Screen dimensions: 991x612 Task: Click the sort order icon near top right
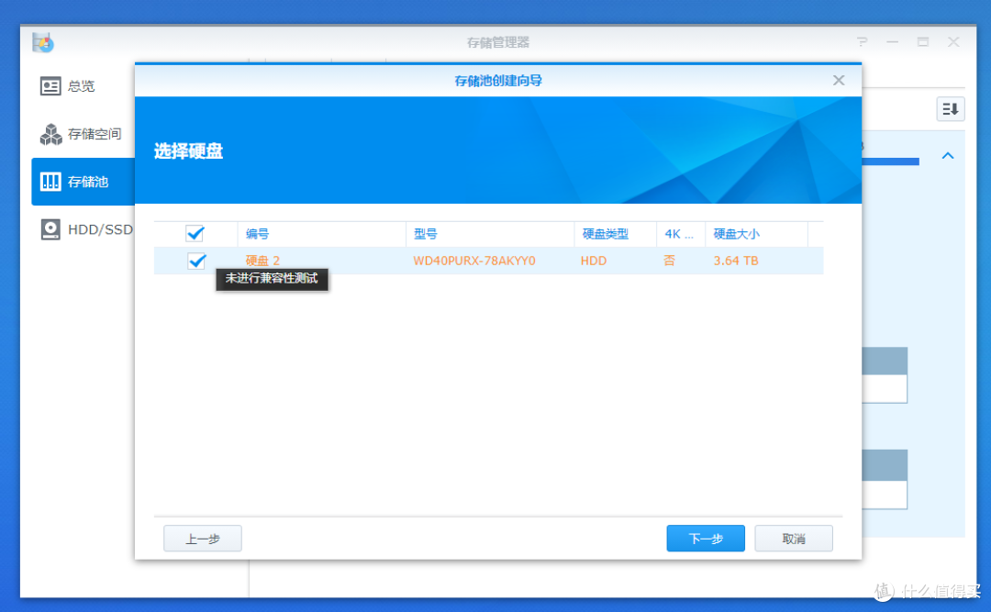pyautogui.click(x=950, y=108)
